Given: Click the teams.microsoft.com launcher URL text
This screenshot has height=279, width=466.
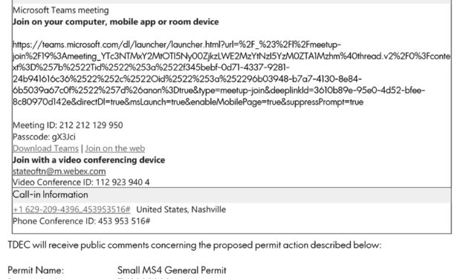Looking at the screenshot, I should point(232,73).
